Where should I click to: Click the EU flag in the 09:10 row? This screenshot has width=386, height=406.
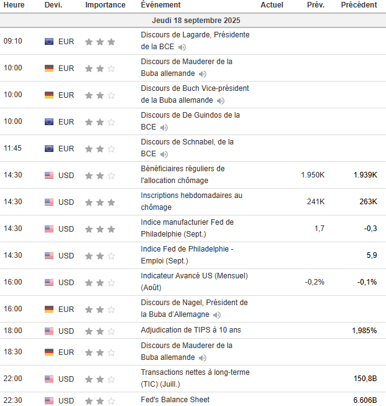(49, 42)
